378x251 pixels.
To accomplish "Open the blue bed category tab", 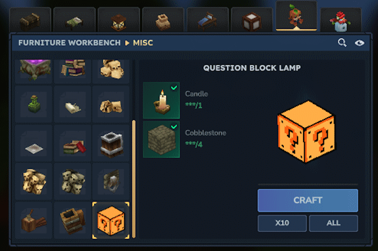I will (208, 20).
